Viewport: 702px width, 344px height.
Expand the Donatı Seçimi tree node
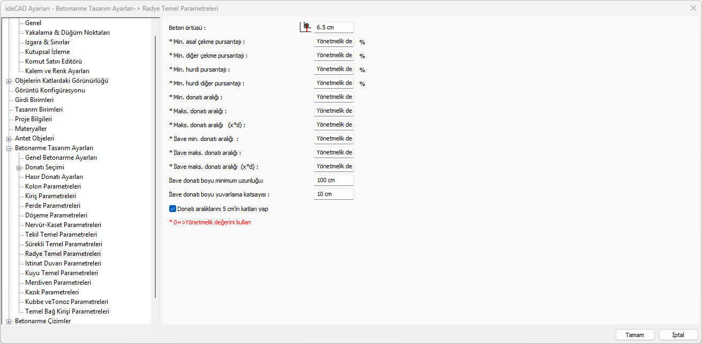[x=19, y=168]
